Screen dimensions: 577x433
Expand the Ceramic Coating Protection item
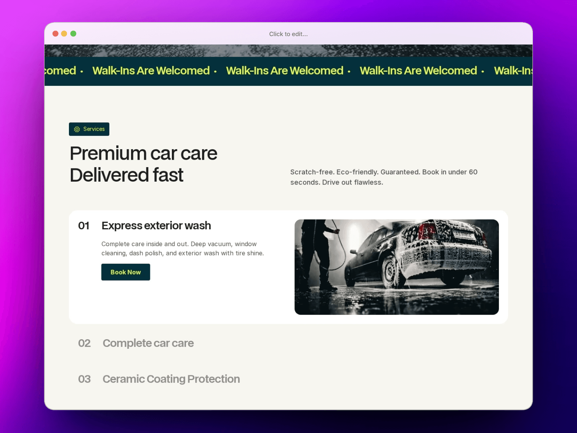click(171, 379)
